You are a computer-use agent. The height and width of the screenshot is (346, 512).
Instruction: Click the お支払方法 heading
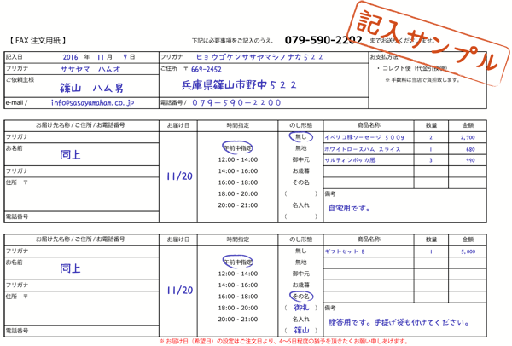pos(384,57)
